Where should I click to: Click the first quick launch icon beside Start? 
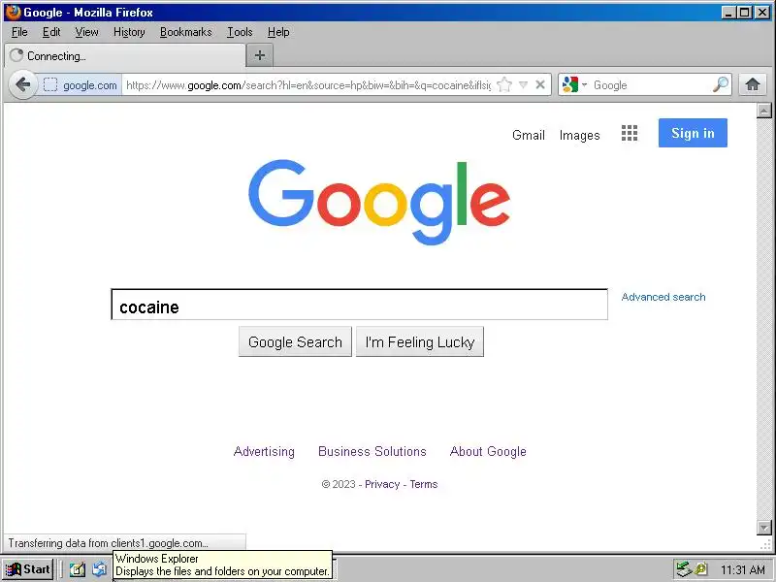[x=78, y=569]
